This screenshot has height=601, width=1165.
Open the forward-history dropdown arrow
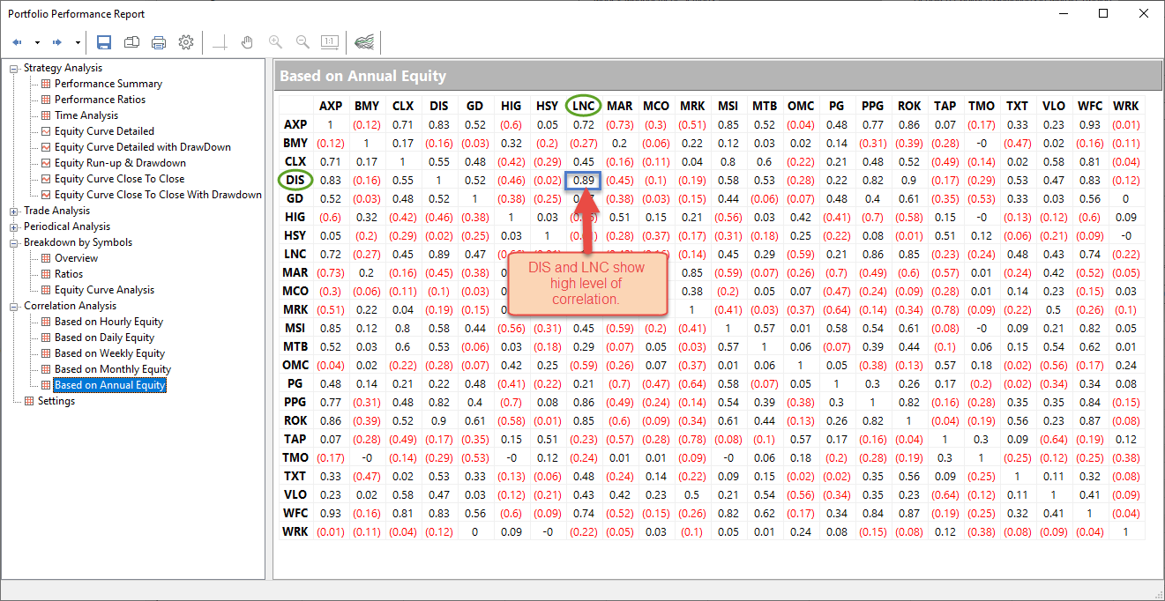click(x=78, y=42)
